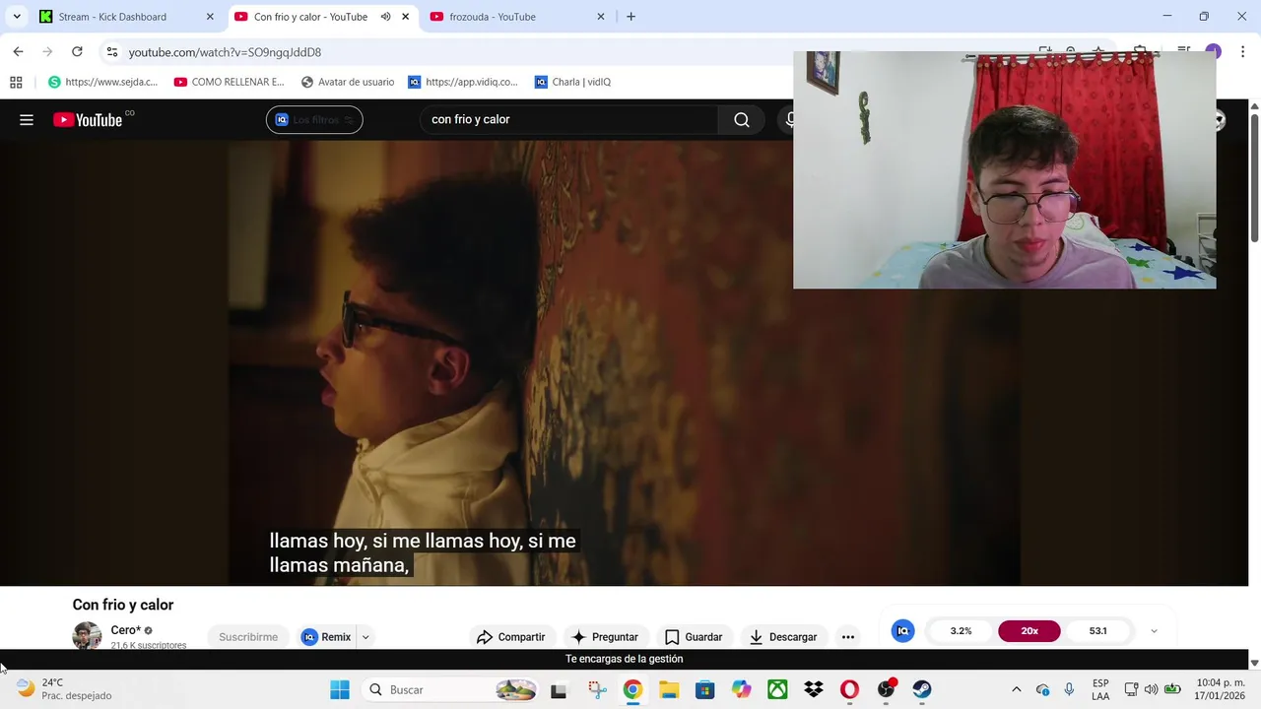Click the 20x vidIQ badge
Viewport: 1261px width, 709px height.
pyautogui.click(x=1029, y=631)
